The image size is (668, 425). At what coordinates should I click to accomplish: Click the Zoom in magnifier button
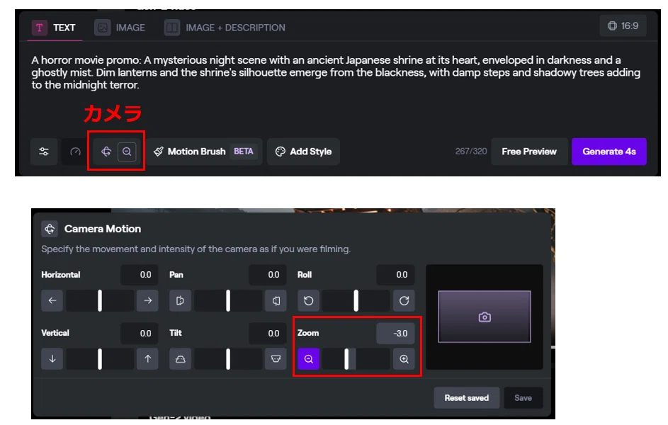tap(404, 359)
